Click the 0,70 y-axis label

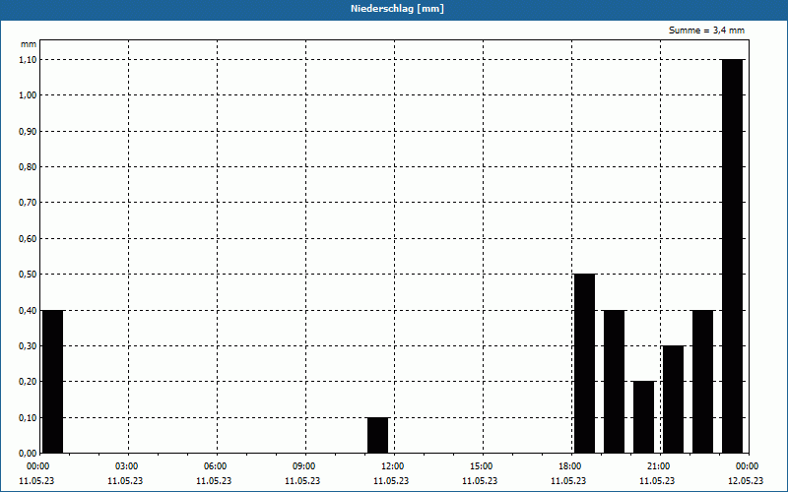click(x=28, y=203)
